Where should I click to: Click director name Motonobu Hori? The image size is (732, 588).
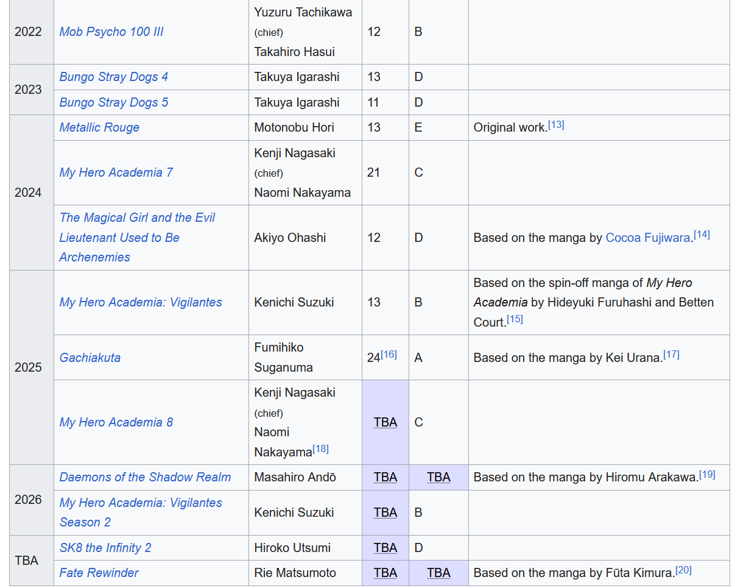click(x=294, y=127)
